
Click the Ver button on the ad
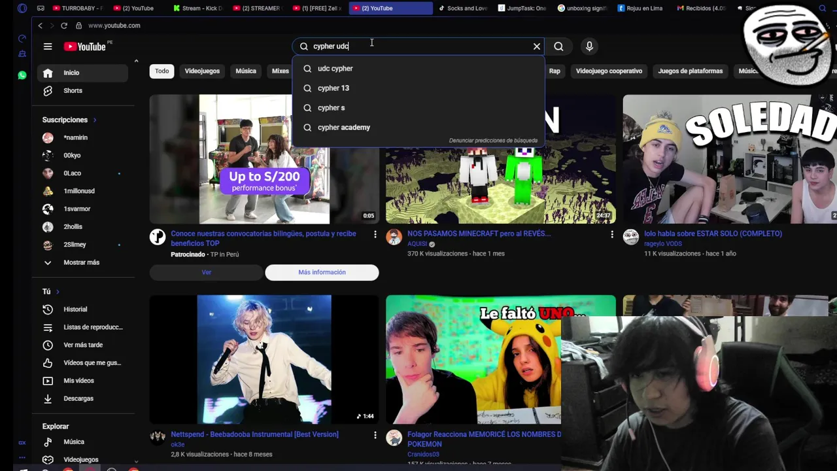[207, 272]
